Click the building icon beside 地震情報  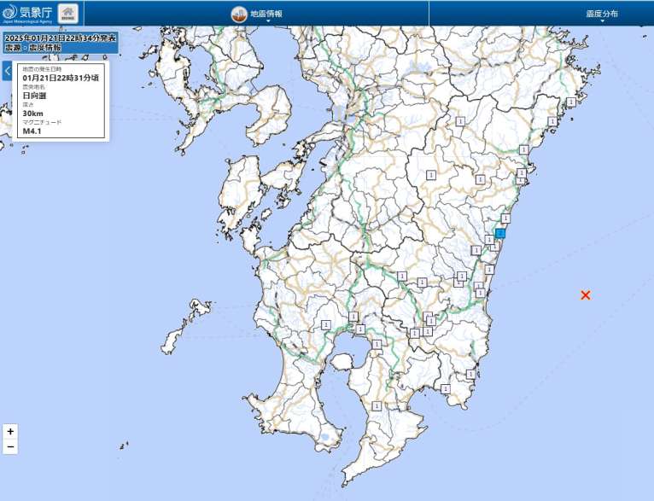pos(239,14)
